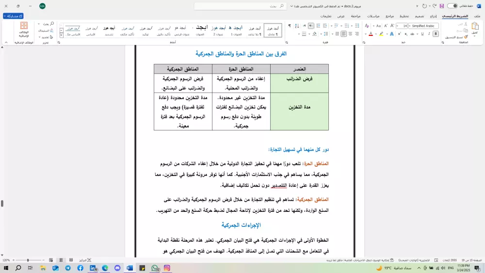Justify paragraph text
The image size is (485, 273).
tap(337, 34)
